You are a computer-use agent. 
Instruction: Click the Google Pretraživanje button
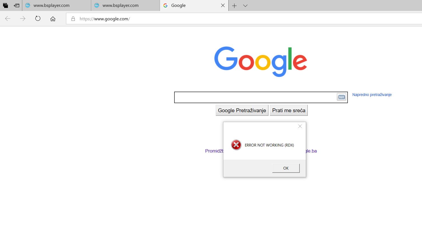tap(242, 110)
